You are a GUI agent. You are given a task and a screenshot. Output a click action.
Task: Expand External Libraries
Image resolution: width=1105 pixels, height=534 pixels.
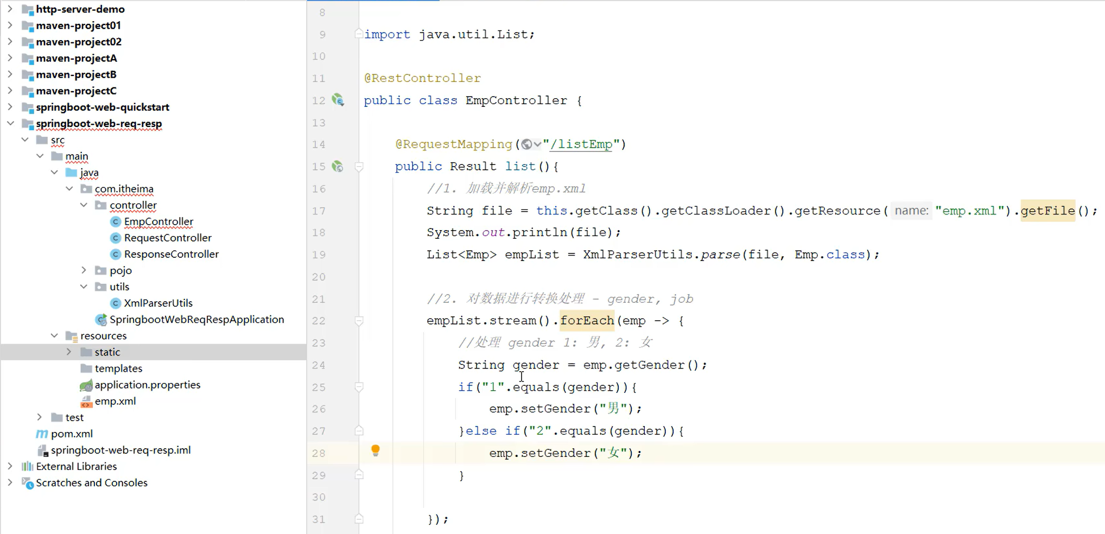click(10, 466)
